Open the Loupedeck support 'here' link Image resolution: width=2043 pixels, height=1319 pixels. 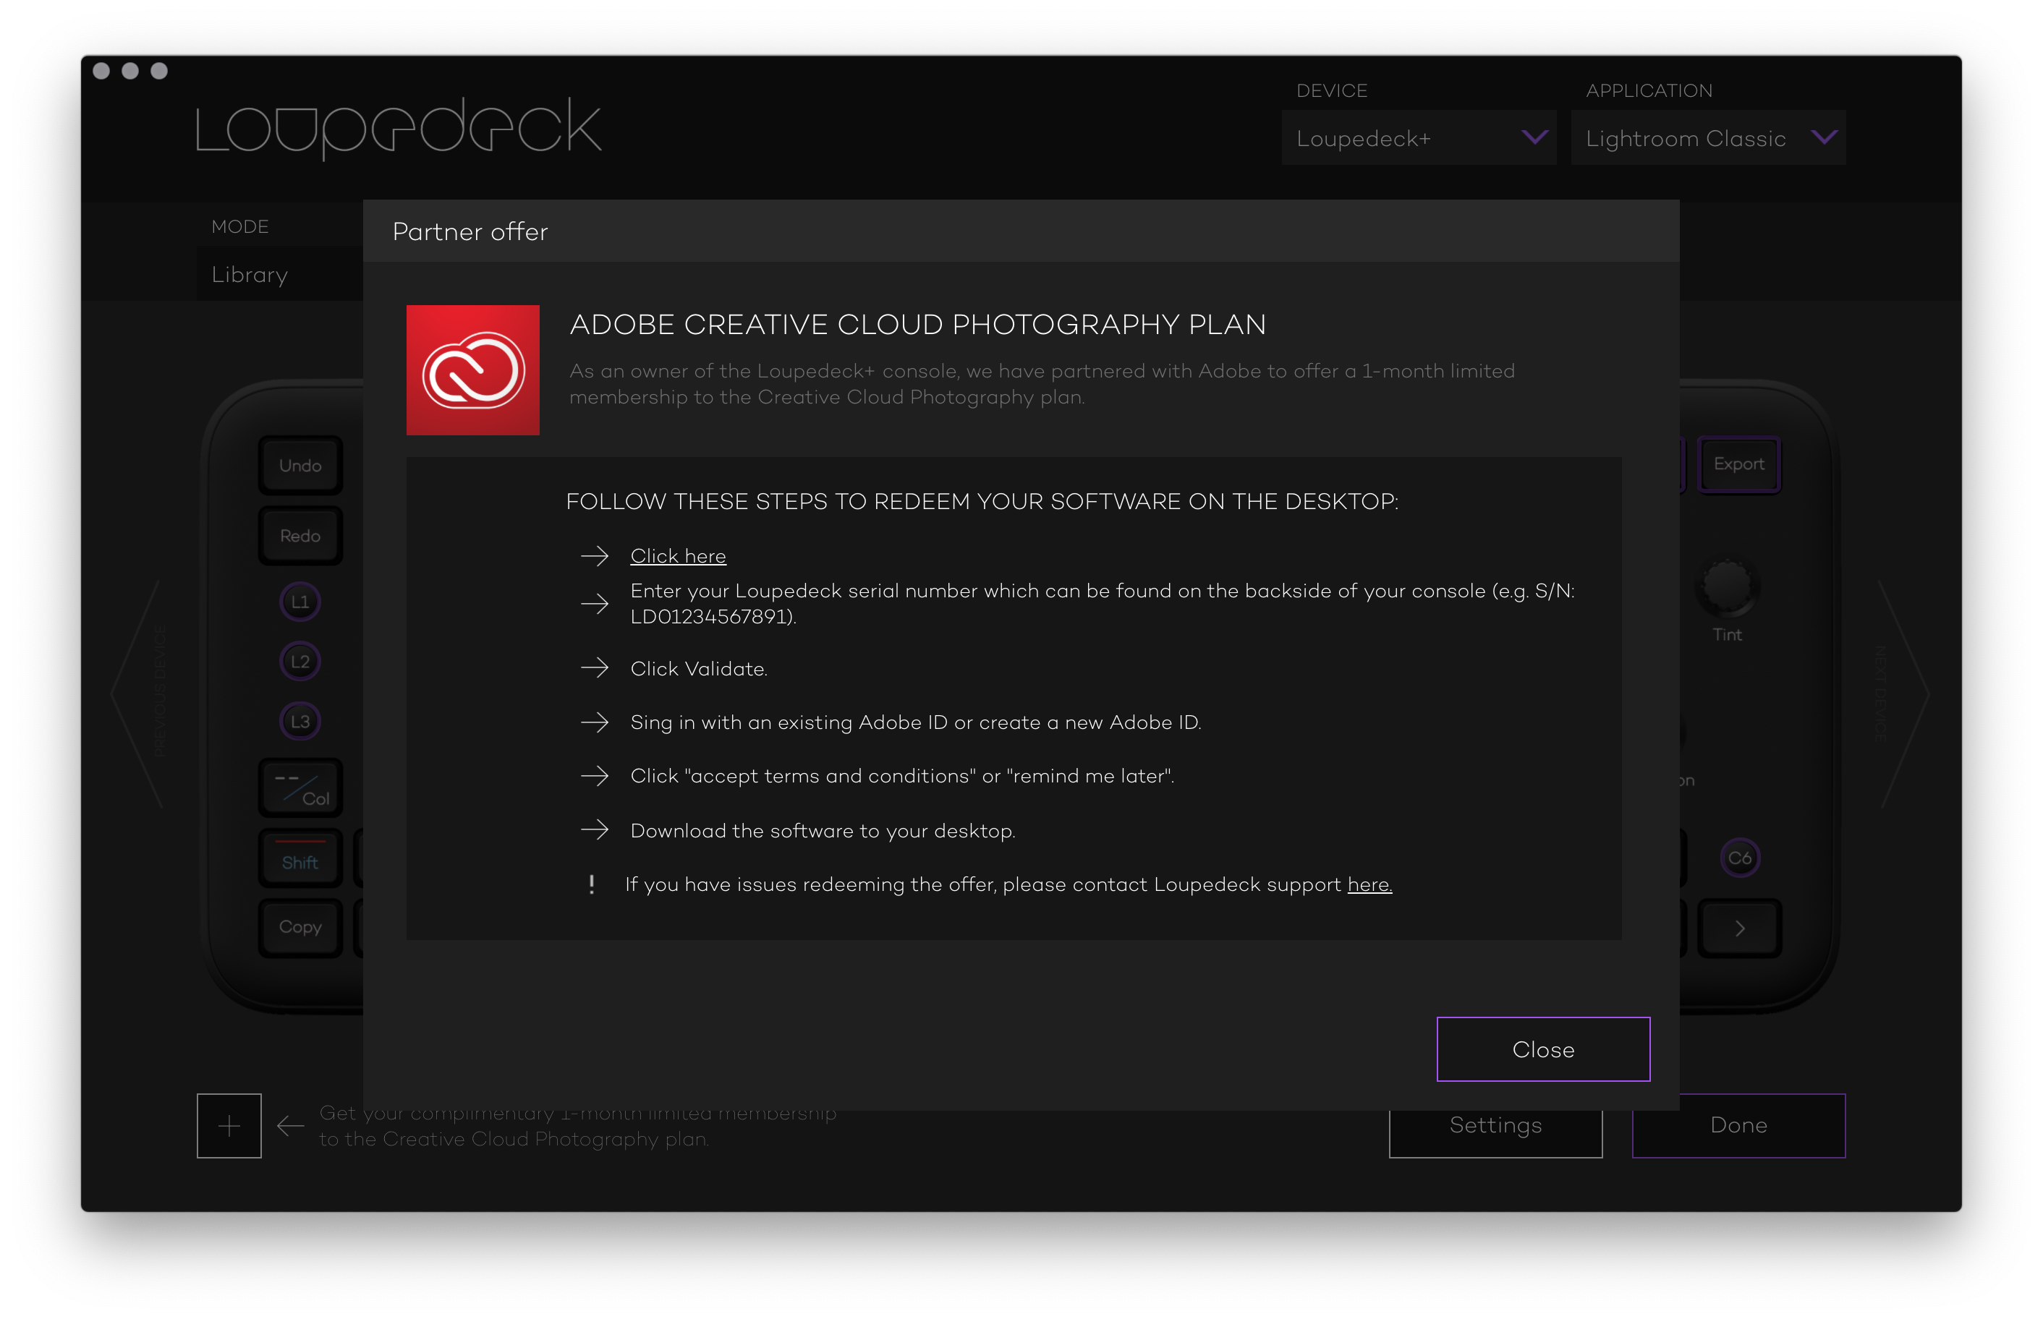[1369, 885]
